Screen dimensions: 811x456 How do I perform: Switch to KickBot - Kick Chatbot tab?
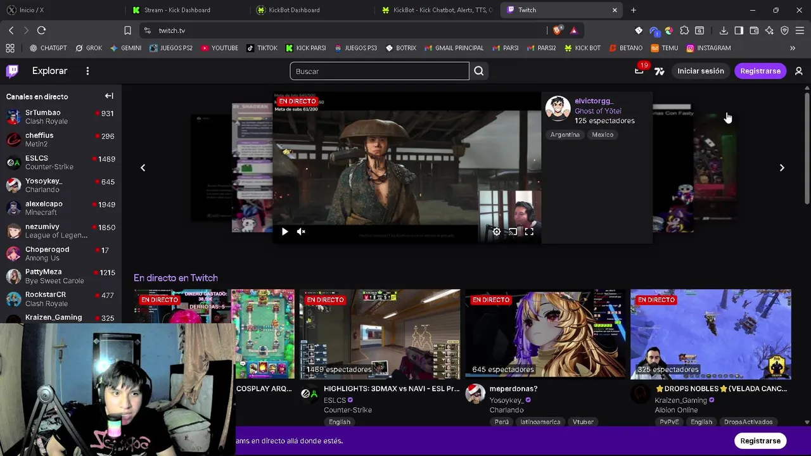[x=437, y=10]
